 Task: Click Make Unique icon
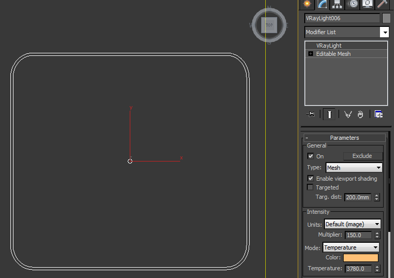pyautogui.click(x=348, y=114)
